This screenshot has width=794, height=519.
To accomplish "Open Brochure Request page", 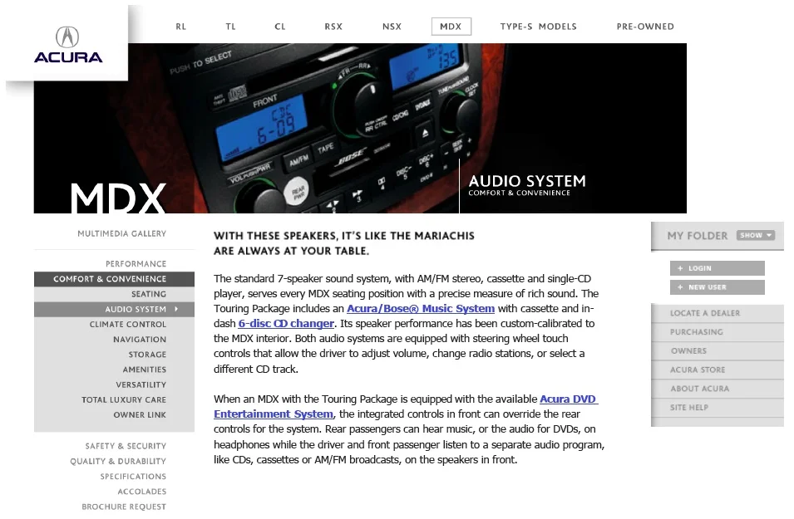I will tap(124, 507).
